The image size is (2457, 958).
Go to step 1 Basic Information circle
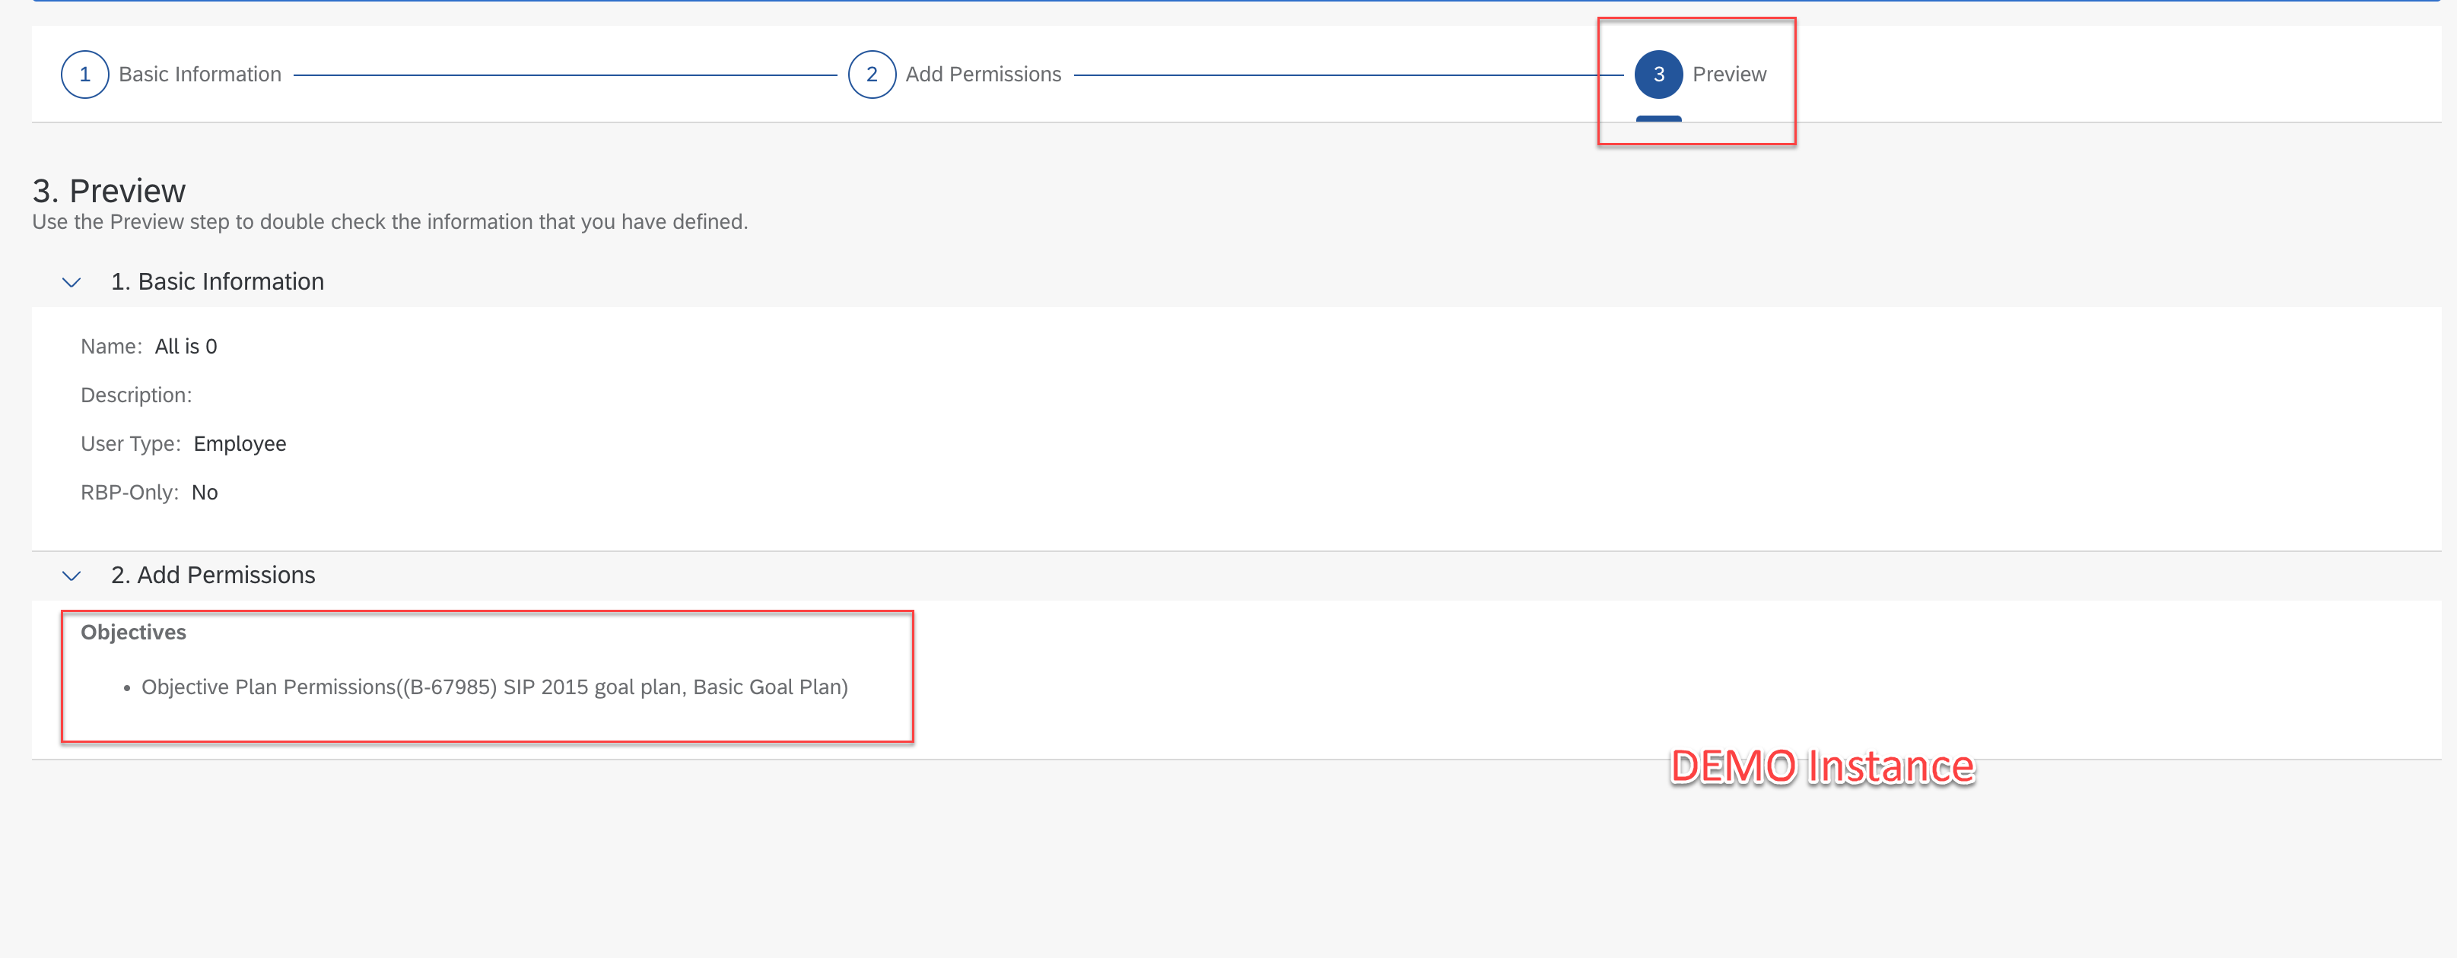tap(85, 75)
